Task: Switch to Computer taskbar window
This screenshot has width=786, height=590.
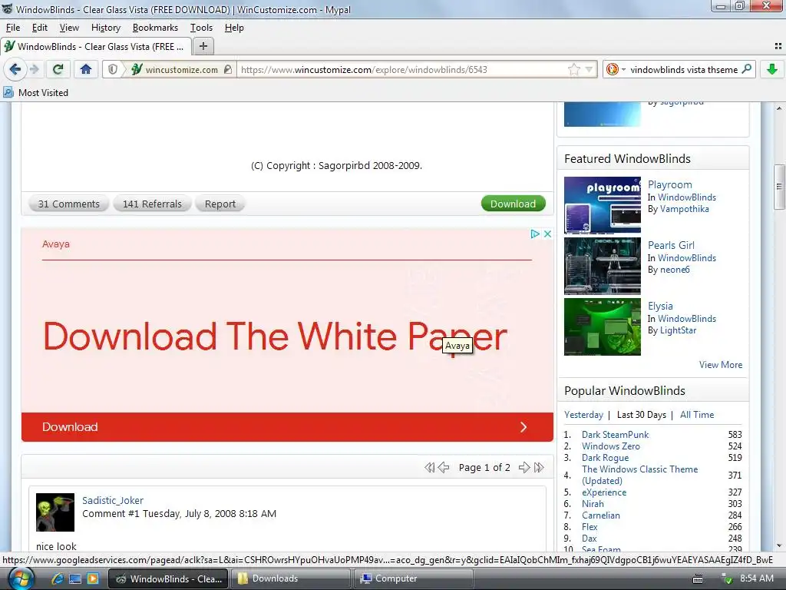Action: [x=414, y=578]
